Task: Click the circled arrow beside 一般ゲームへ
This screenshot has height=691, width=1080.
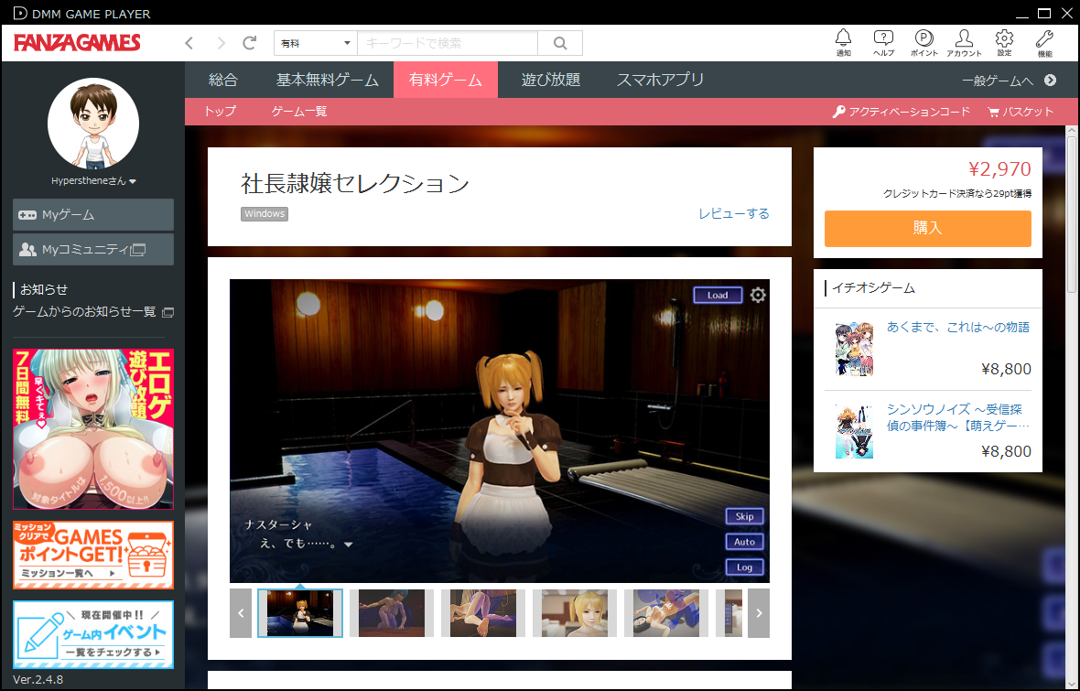Action: tap(1050, 80)
